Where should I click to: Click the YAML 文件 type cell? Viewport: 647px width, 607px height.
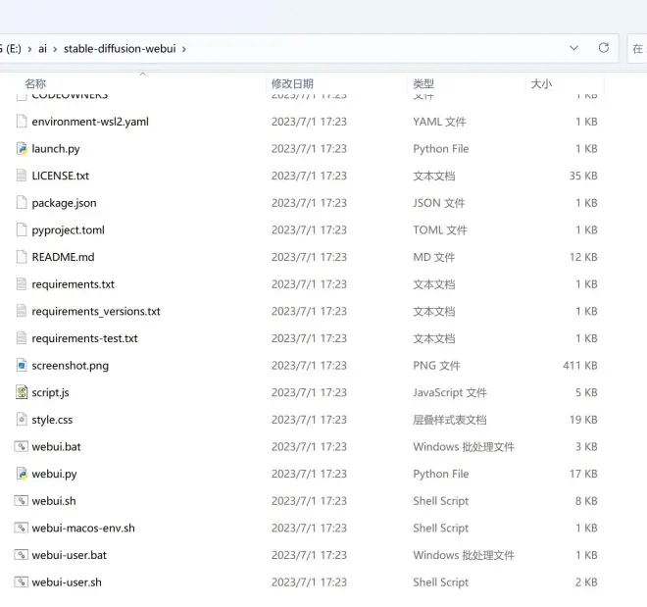pos(439,122)
